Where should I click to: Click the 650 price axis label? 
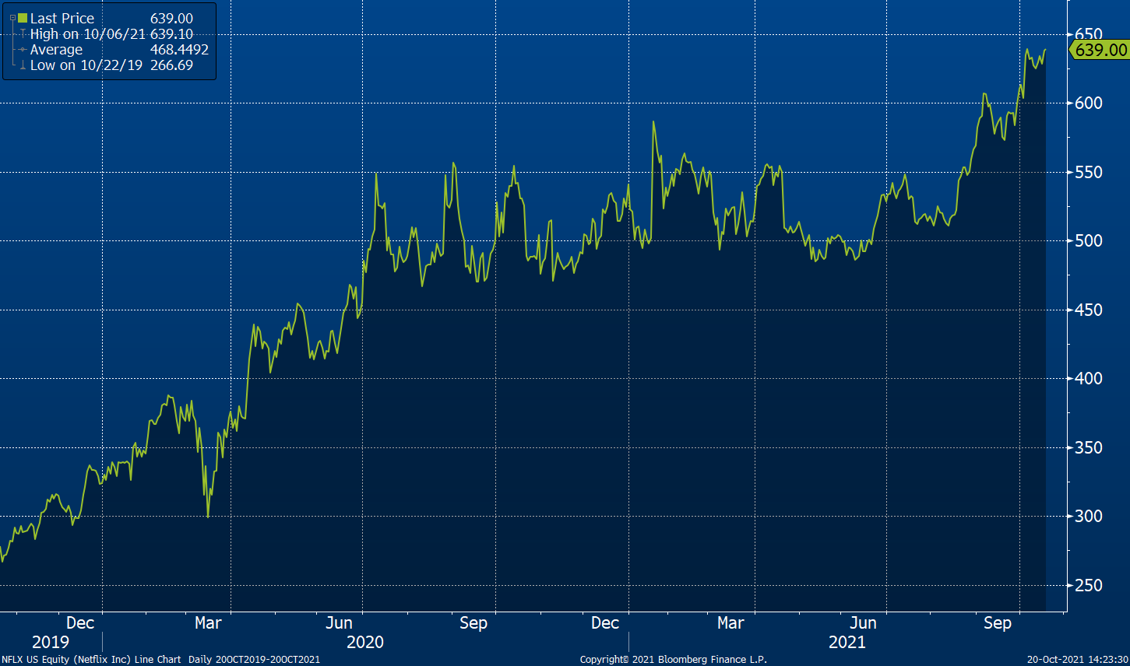click(x=1088, y=35)
